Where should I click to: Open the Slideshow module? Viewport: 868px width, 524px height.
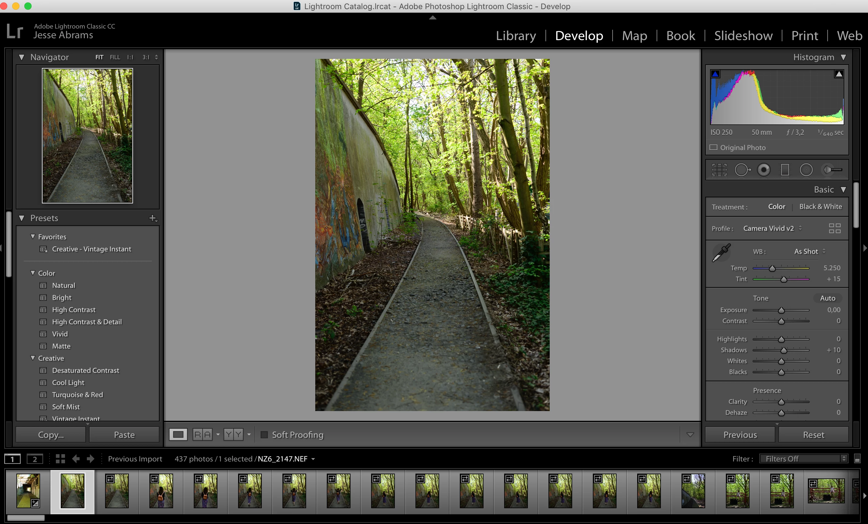coord(743,36)
